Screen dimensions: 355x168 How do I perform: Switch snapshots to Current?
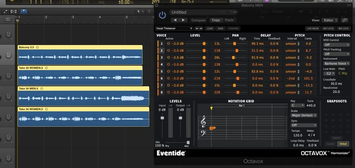click(x=331, y=144)
